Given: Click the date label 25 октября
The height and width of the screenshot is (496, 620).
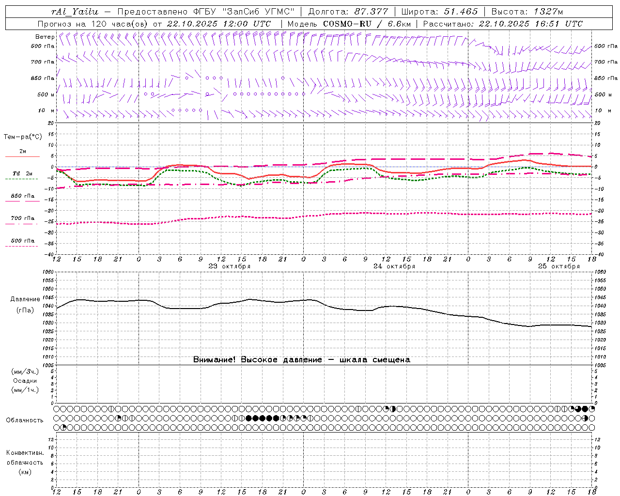Looking at the screenshot, I should click(559, 266).
